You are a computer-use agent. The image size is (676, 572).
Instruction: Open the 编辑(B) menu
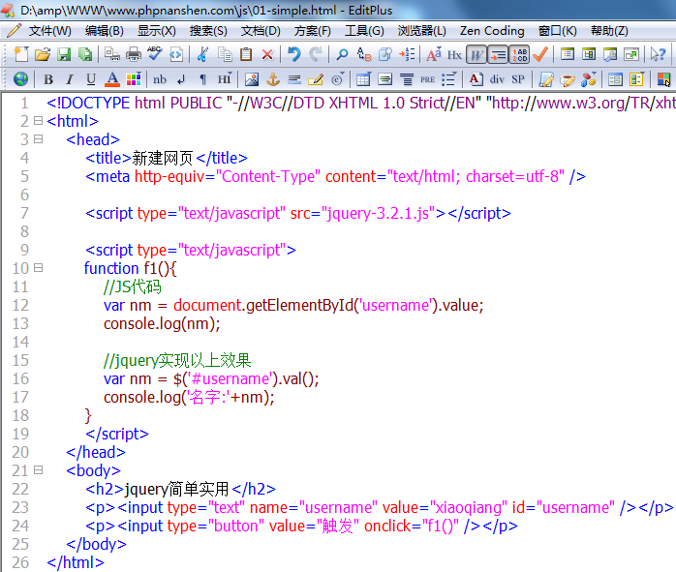pos(105,31)
